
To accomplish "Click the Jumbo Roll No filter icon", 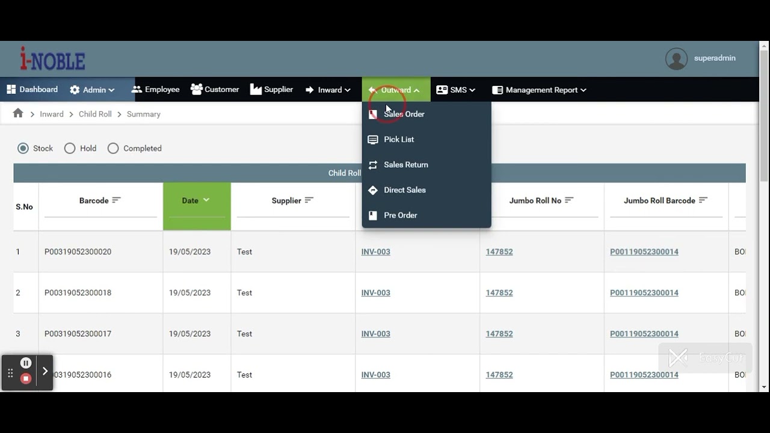I will (569, 200).
